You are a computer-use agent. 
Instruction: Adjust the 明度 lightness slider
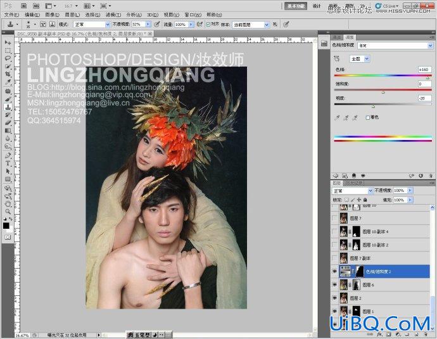(x=373, y=106)
